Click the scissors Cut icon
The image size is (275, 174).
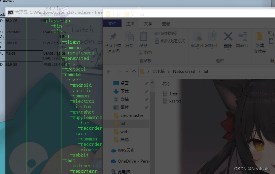point(140,52)
